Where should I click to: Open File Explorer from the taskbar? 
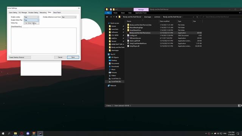[x=16, y=133]
